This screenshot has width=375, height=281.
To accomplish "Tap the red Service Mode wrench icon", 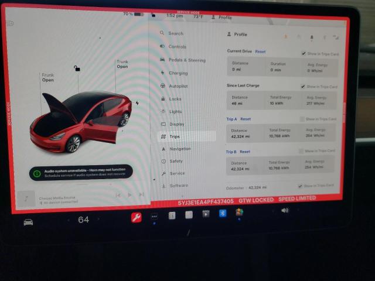I will tap(137, 217).
